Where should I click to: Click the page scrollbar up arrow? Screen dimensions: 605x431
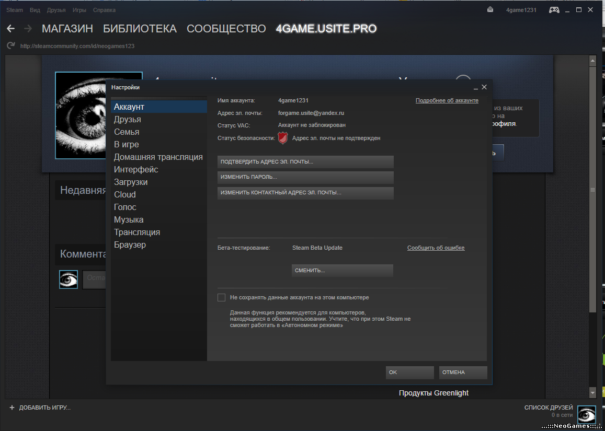pos(593,61)
